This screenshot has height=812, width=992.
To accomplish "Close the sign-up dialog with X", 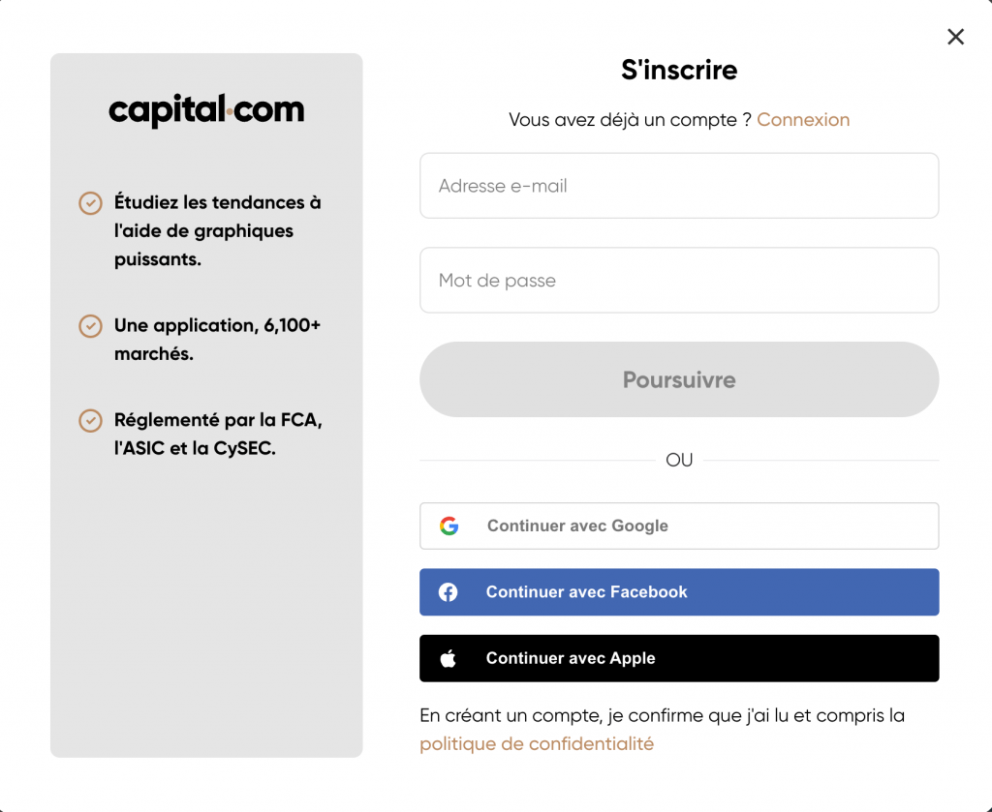I will (x=955, y=37).
